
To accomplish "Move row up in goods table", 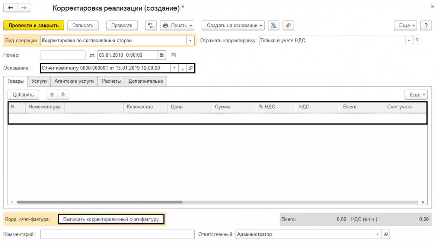I will pyautogui.click(x=52, y=95).
